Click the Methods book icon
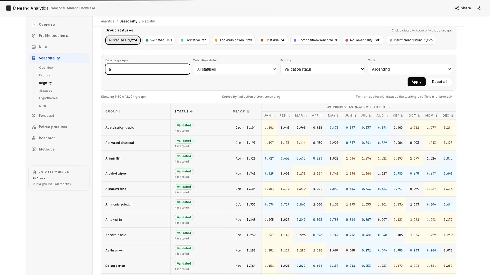Viewport: 490px width, 275px height. point(34,149)
